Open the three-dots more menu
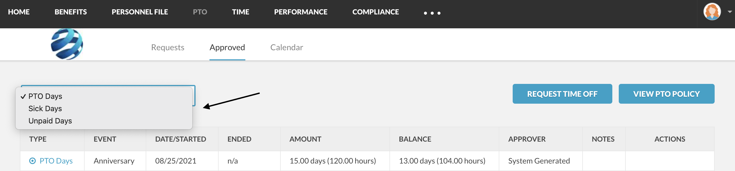735x171 pixels. [x=432, y=13]
